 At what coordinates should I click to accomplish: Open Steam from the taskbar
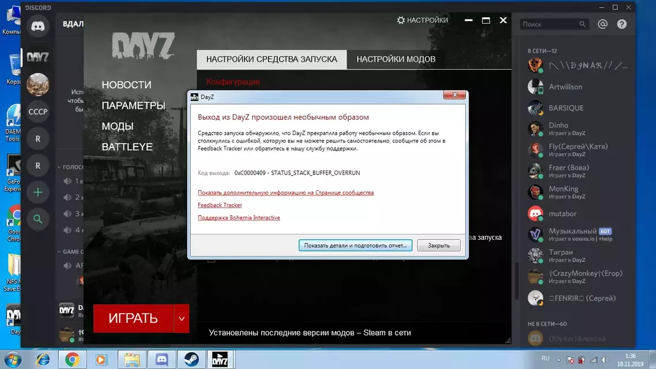click(191, 359)
